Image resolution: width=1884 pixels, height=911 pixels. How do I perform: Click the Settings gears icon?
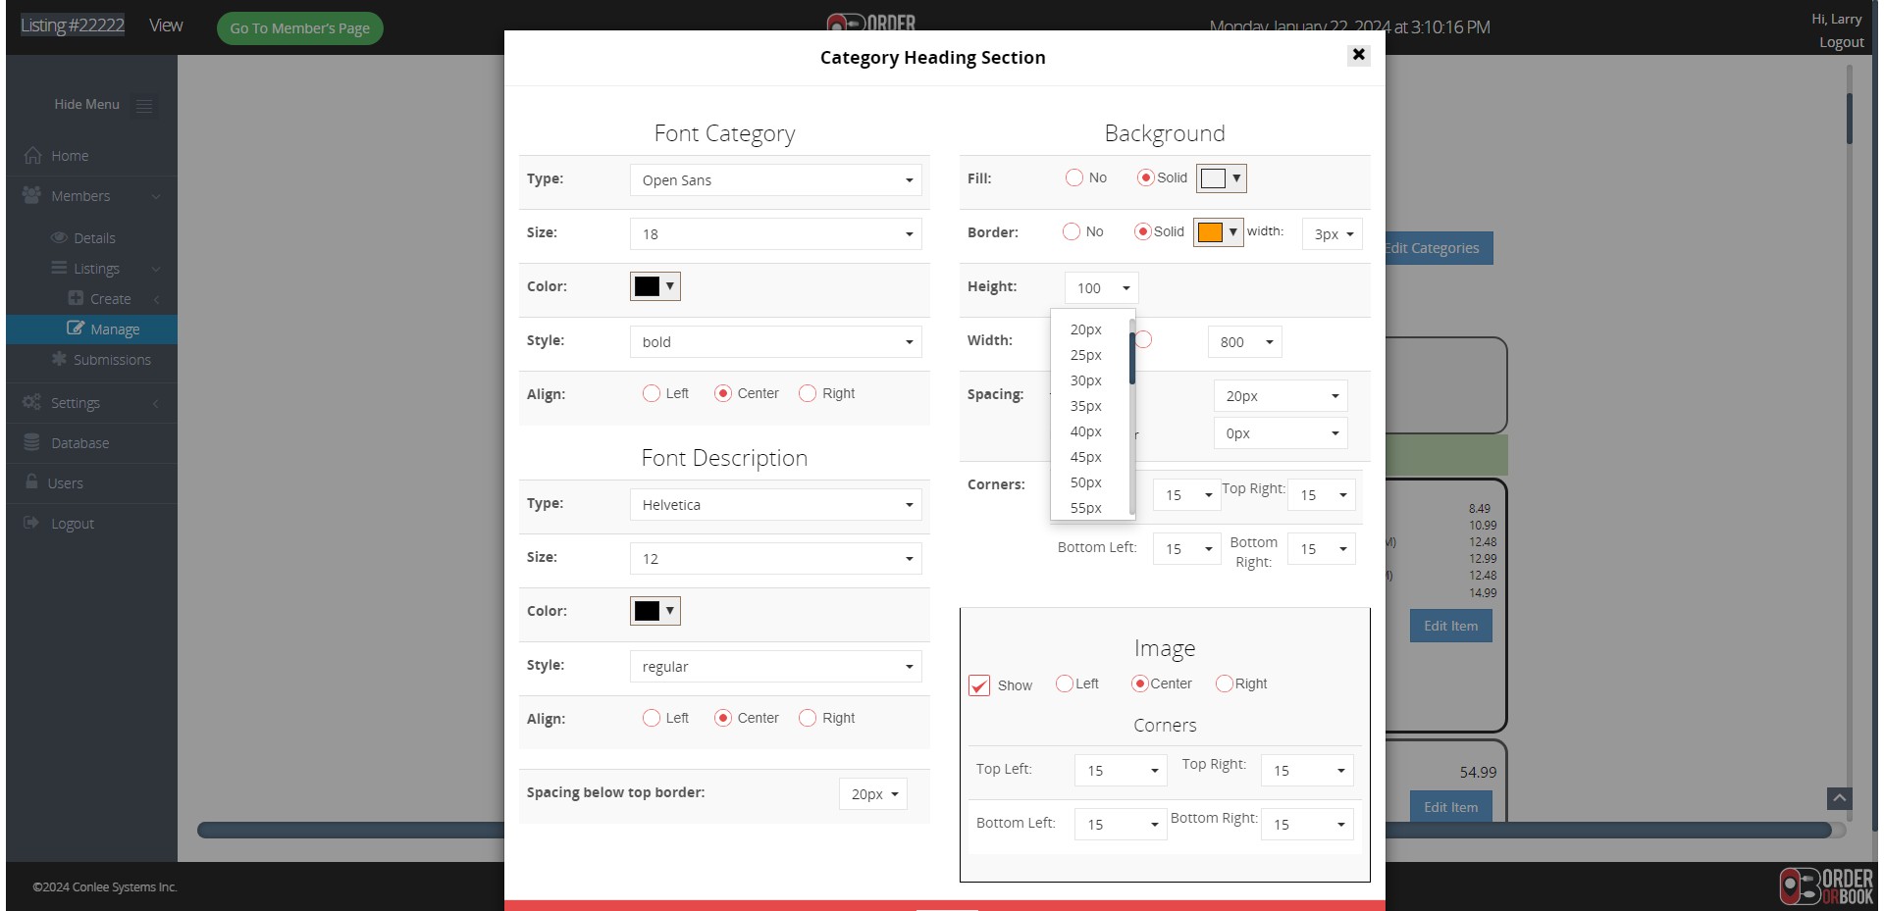click(31, 403)
